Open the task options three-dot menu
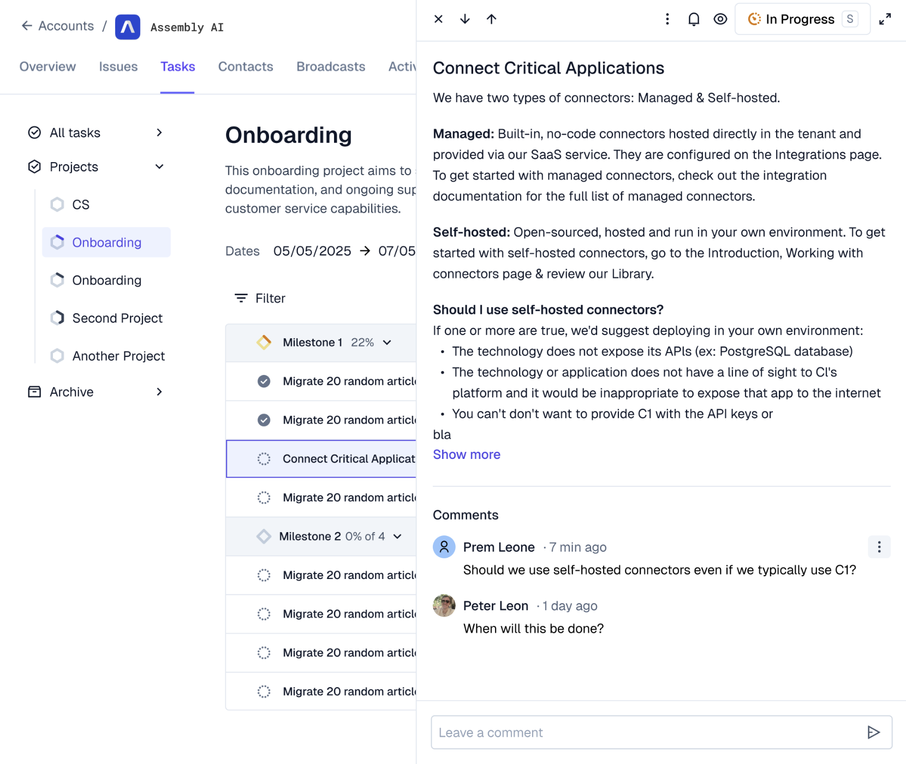 click(667, 19)
